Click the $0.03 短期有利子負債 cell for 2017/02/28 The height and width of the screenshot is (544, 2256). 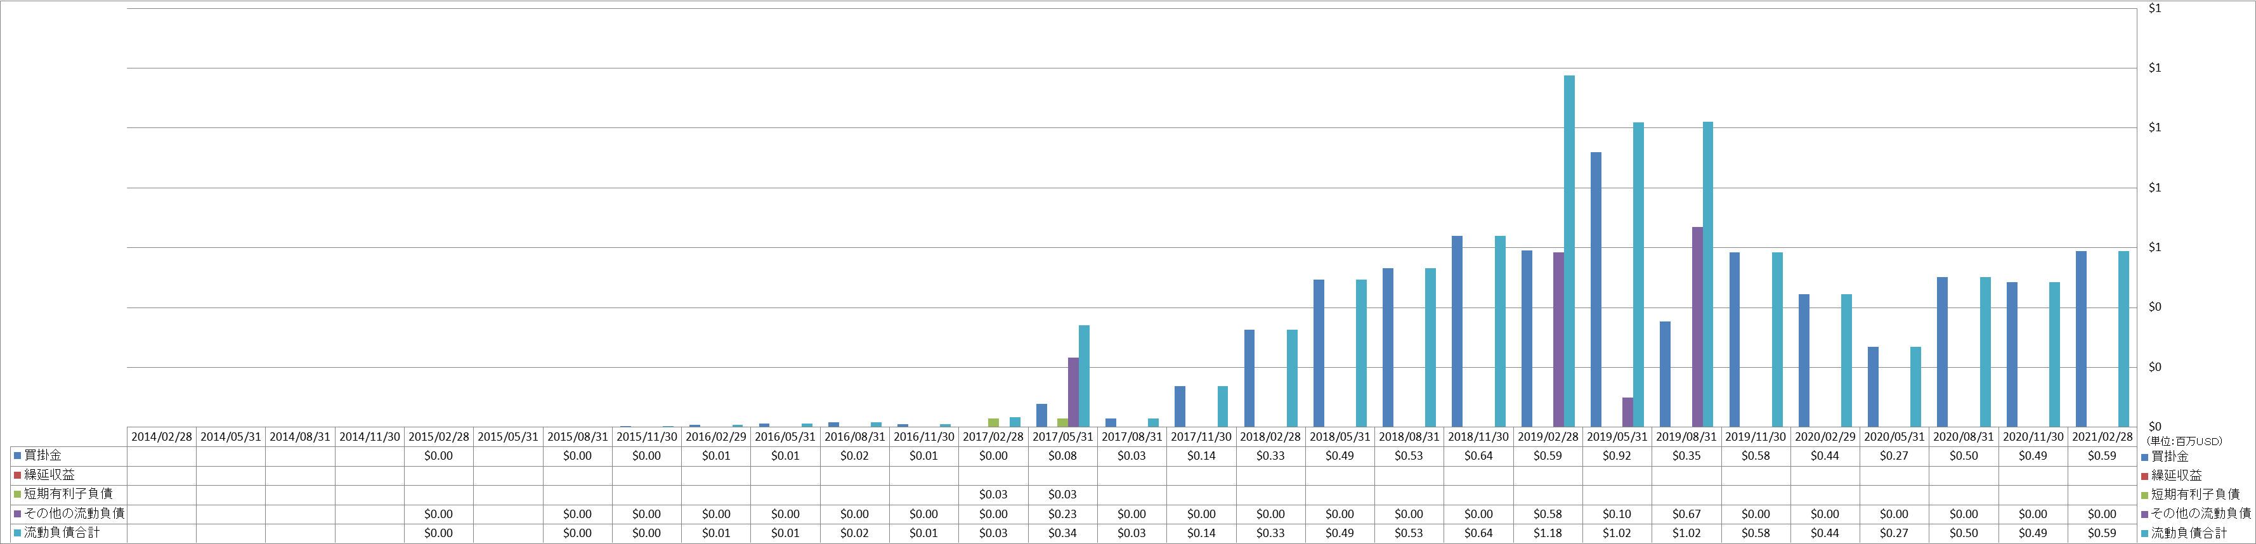(993, 495)
